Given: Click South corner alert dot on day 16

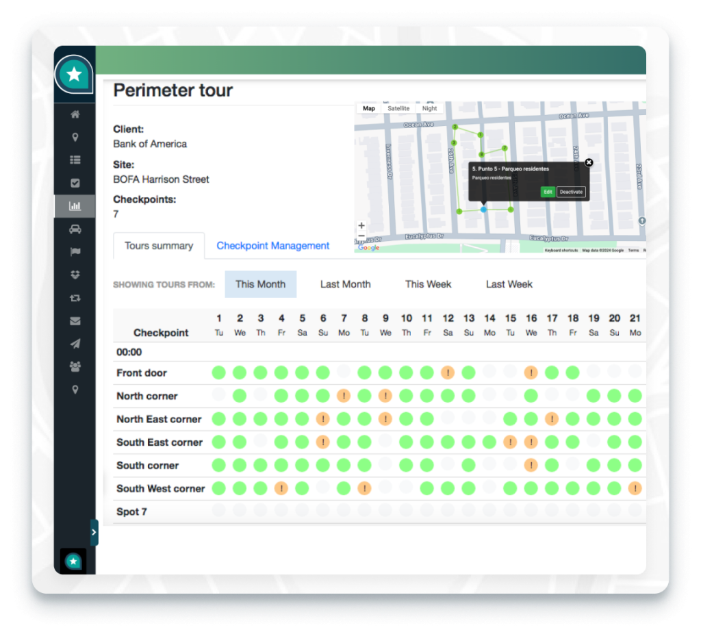Looking at the screenshot, I should click(x=531, y=466).
